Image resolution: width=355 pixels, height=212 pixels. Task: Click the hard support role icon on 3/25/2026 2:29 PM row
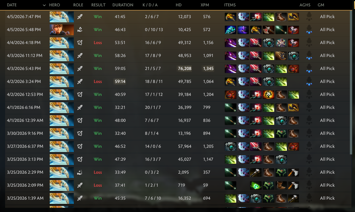coord(80,172)
